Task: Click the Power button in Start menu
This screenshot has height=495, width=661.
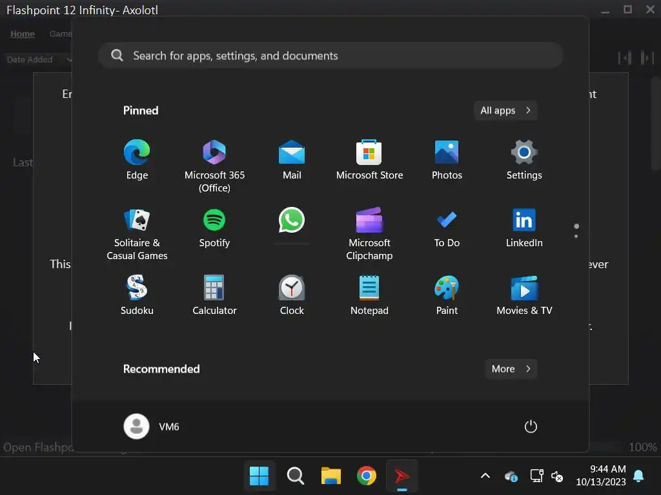Action: pos(531,427)
